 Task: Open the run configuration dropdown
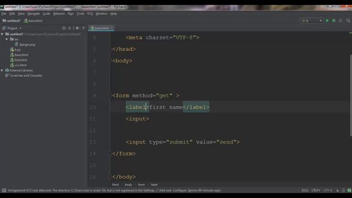pyautogui.click(x=312, y=21)
